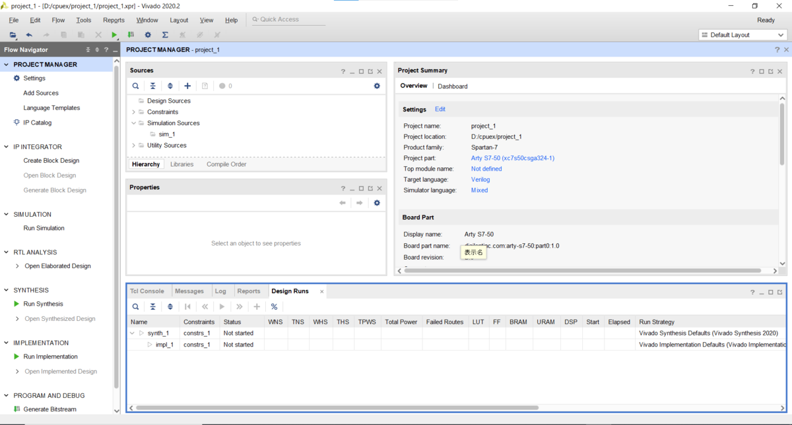The height and width of the screenshot is (425, 792).
Task: Expand all runs in the Design Runs toolbar
Action: [170, 306]
